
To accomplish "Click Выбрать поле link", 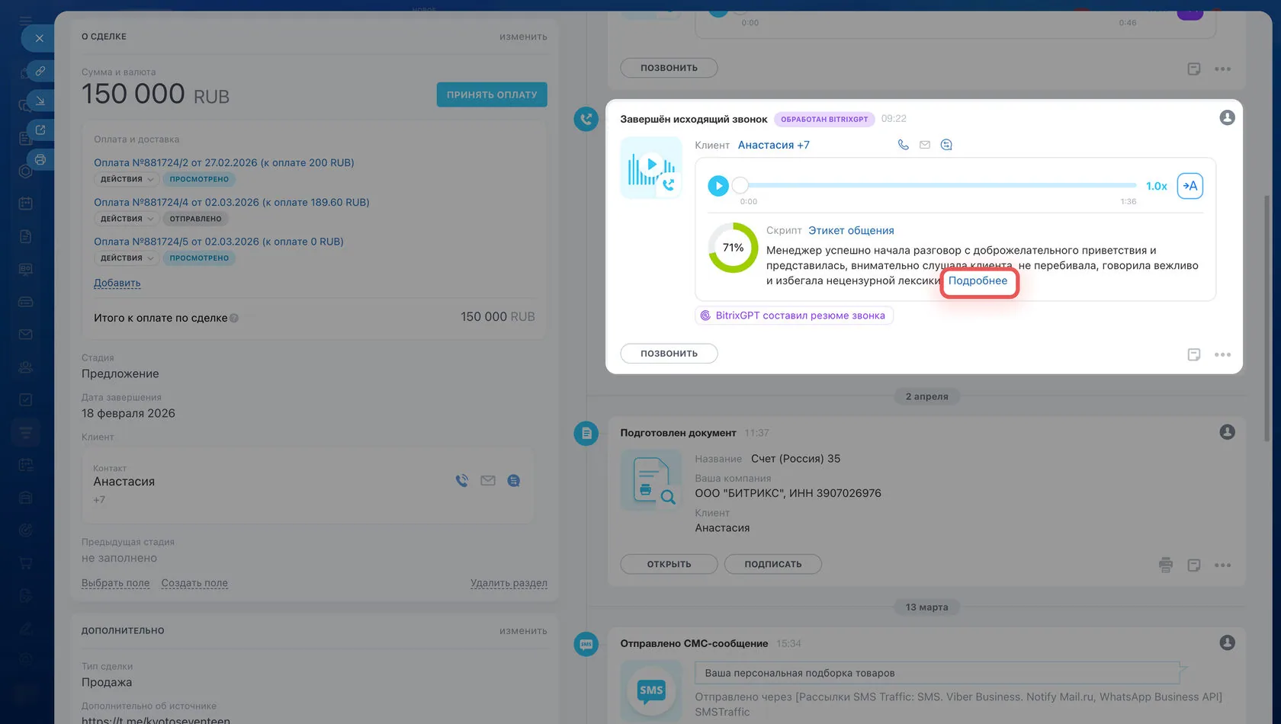I will coord(116,583).
